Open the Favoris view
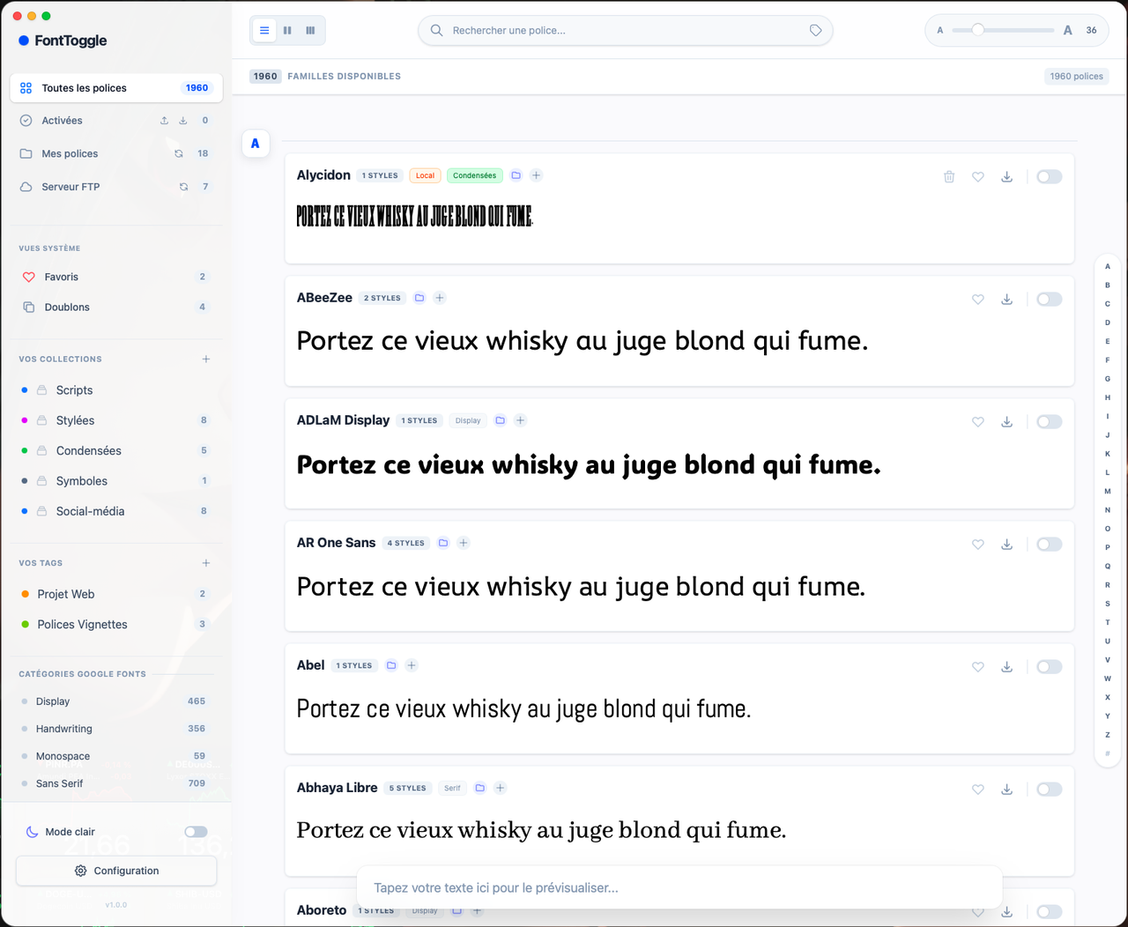Screen dimensions: 1128x927 (63, 277)
